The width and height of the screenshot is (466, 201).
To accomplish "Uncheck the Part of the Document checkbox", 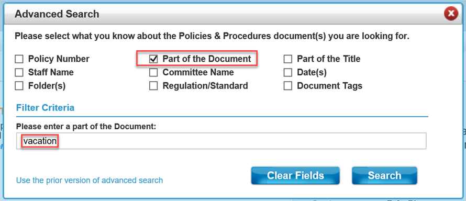I will click(153, 59).
